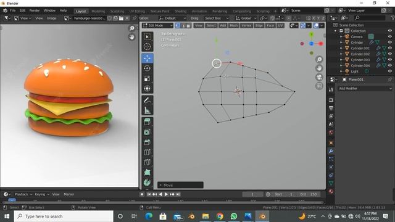
Task: Open the Modifier properties wrench tab
Action: [x=331, y=151]
